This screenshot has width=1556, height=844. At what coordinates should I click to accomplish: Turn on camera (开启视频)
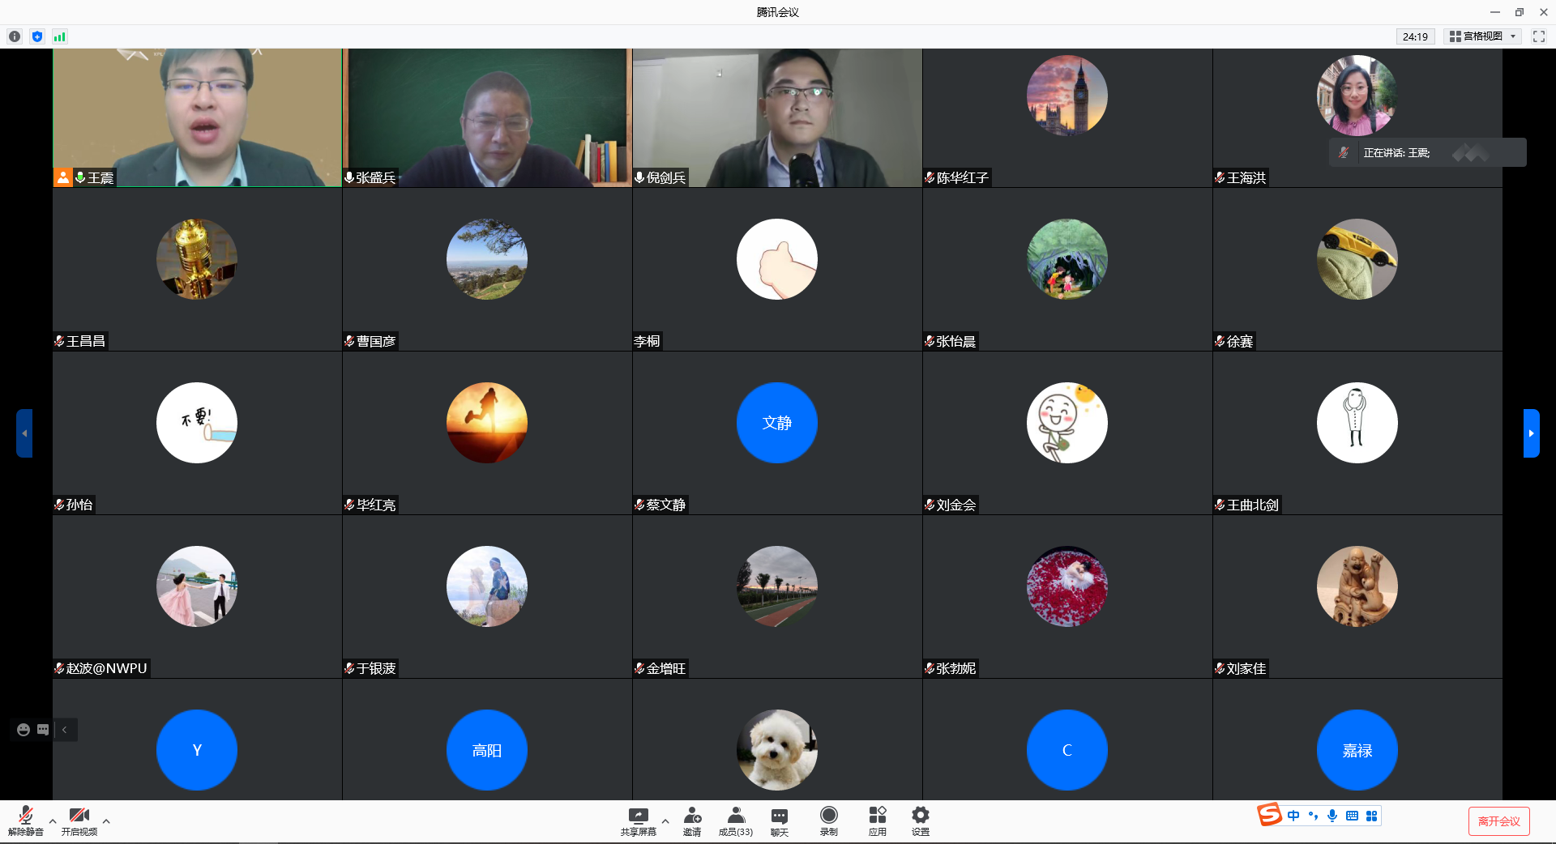point(79,820)
